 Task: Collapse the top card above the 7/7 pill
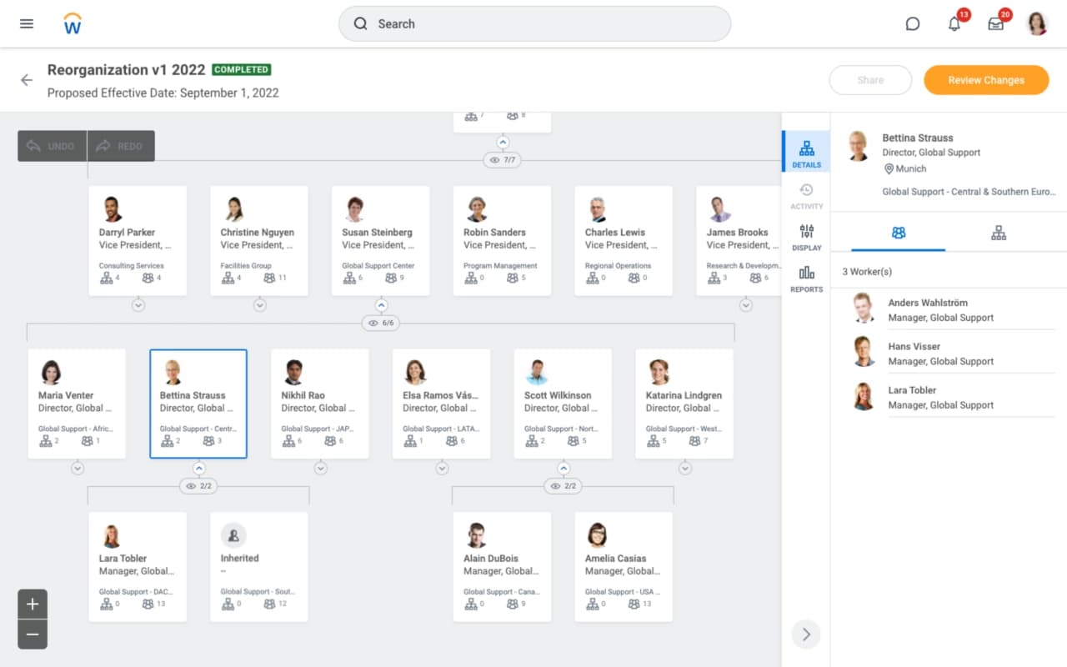coord(503,143)
